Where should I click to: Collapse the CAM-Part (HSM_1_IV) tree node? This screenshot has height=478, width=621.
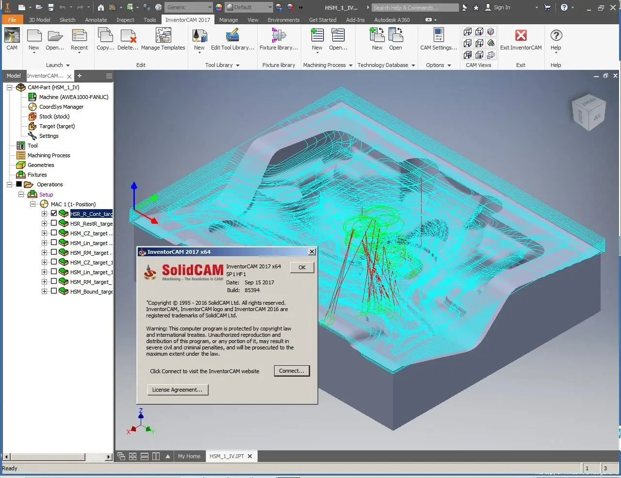[9, 87]
